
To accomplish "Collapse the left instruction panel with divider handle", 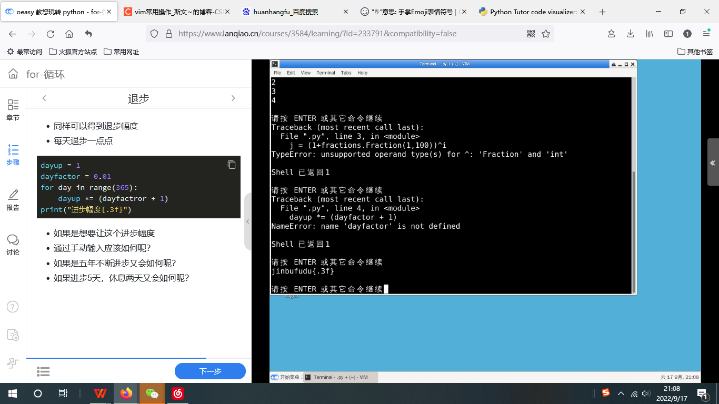I will coord(247,221).
